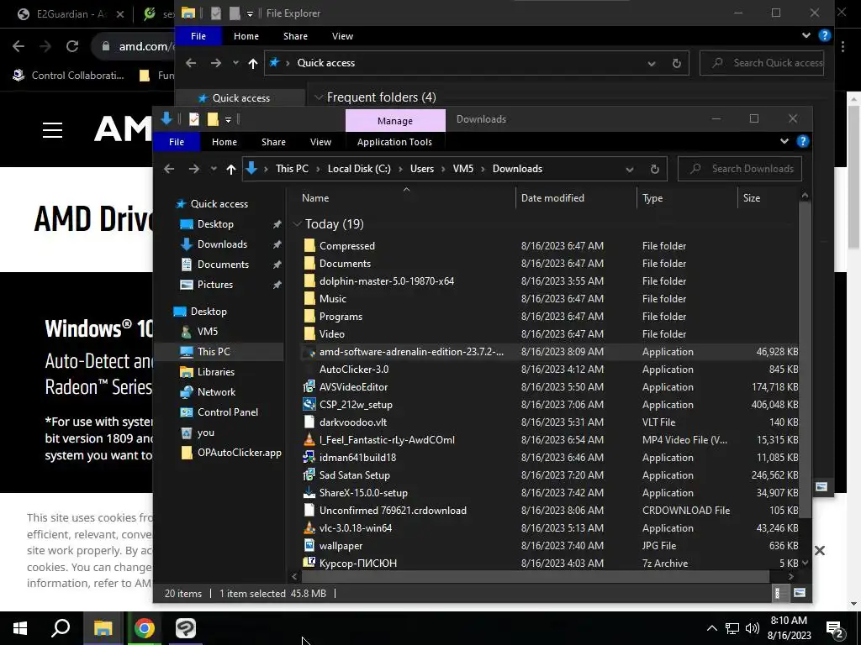This screenshot has height=645, width=861.
Task: Customize Quick Access Toolbar dropdown in Downloads window
Action: pyautogui.click(x=228, y=119)
